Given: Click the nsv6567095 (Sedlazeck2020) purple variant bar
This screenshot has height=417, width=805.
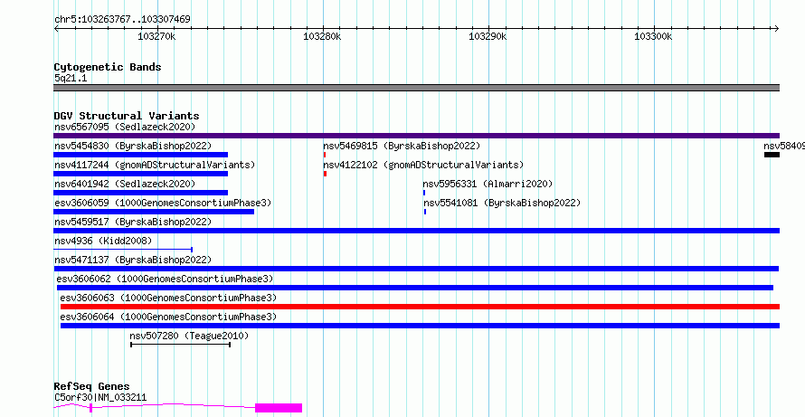Looking at the screenshot, I should 416,136.
